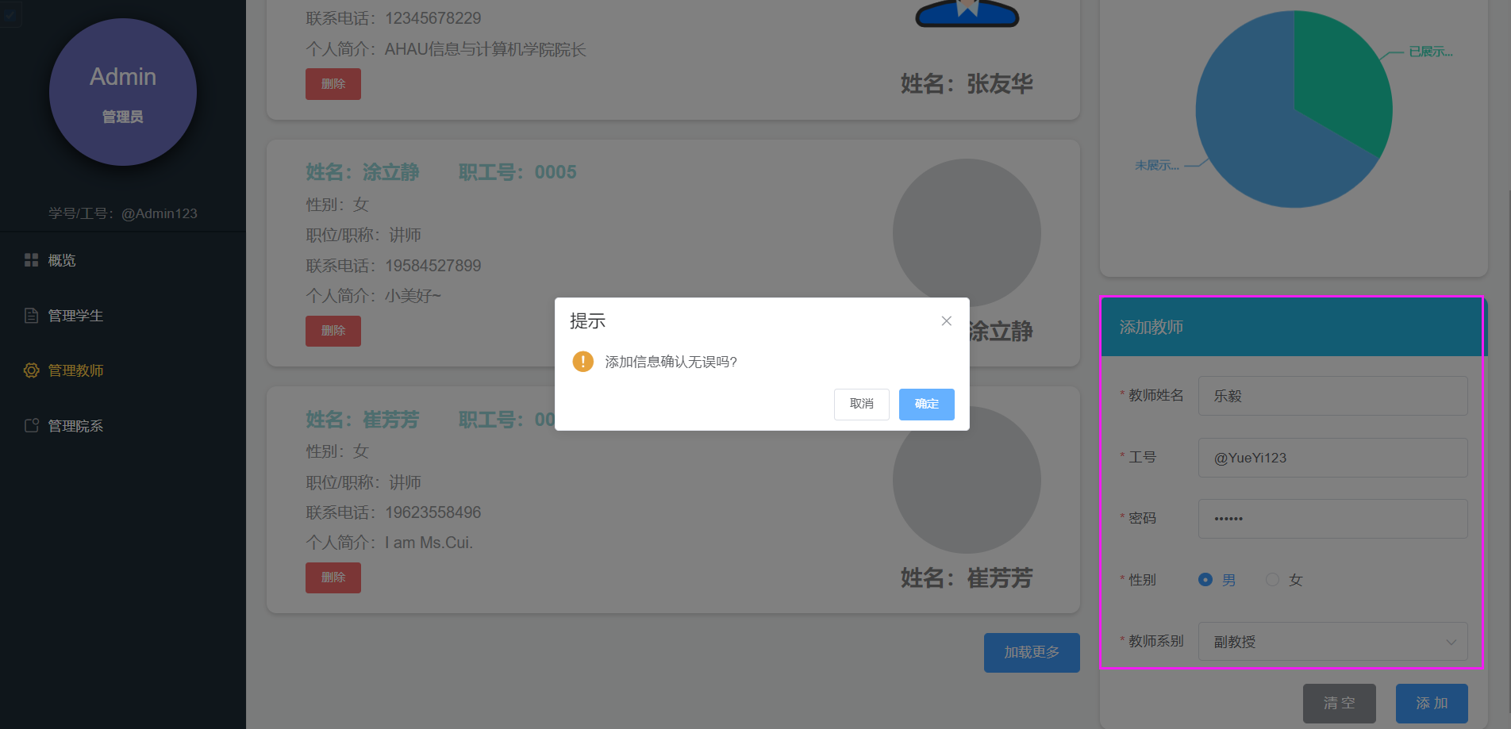Click the manage students document icon
Viewport: 1511px width, 729px height.
31,316
